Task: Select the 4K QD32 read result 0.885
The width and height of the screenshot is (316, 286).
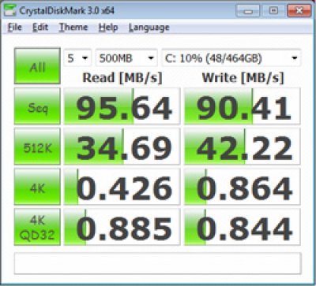Action: [x=122, y=227]
